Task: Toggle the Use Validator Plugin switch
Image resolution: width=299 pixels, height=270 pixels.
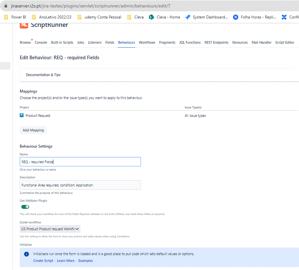Action: click(25, 207)
